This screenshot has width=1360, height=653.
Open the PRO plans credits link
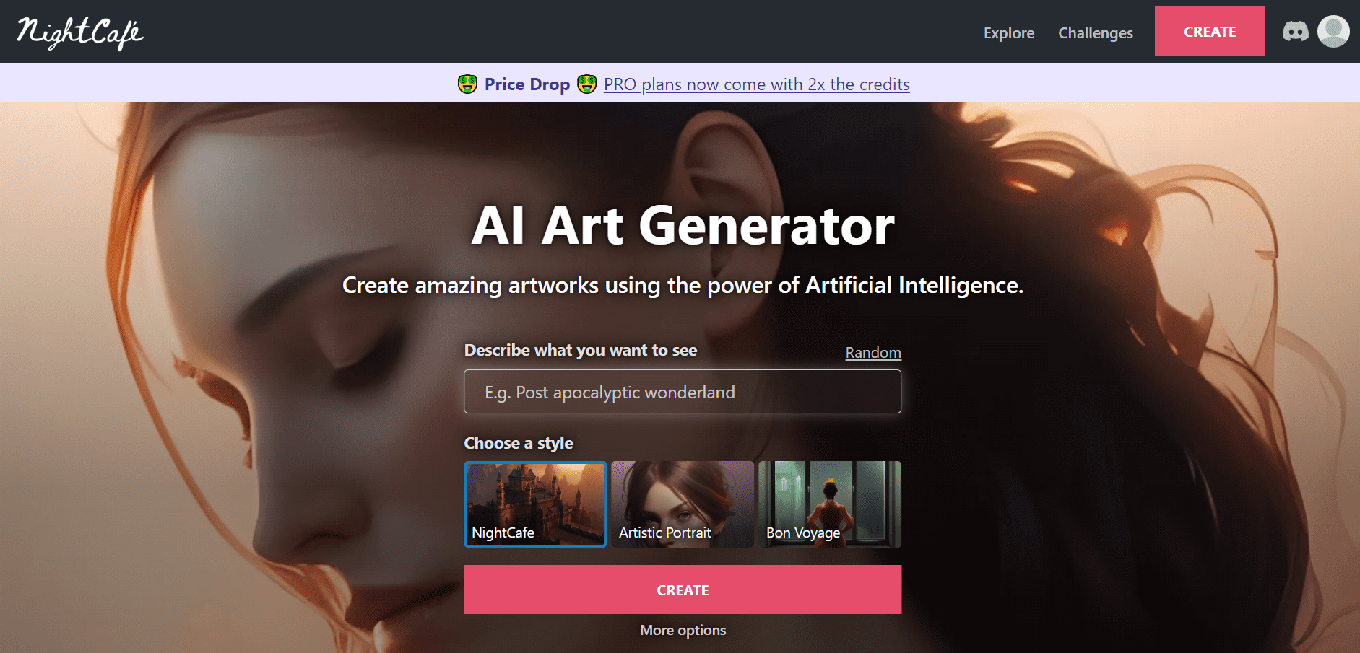(x=756, y=84)
